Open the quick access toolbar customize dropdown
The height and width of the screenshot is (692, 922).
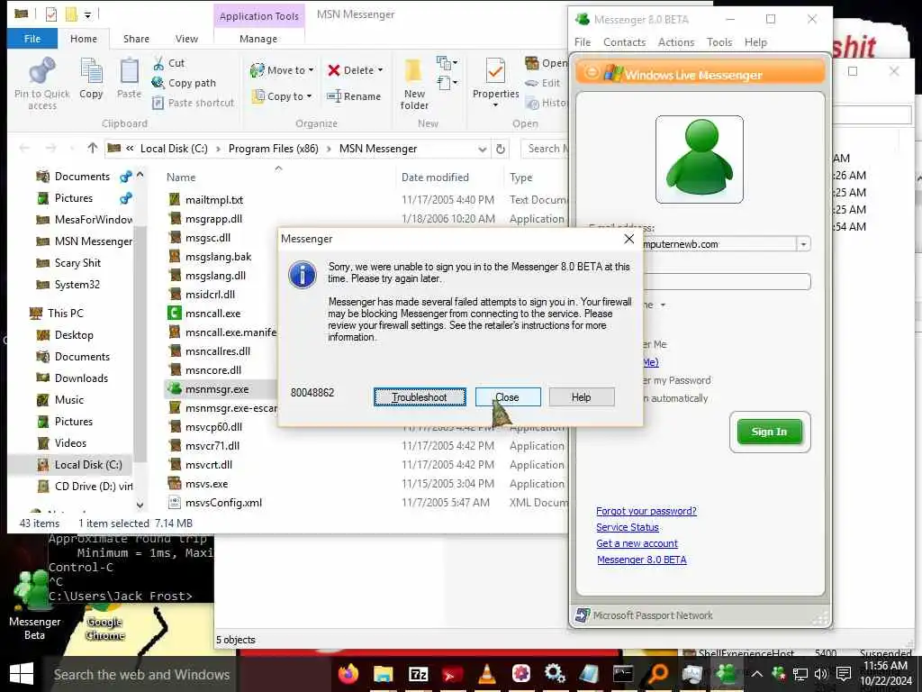pos(87,14)
